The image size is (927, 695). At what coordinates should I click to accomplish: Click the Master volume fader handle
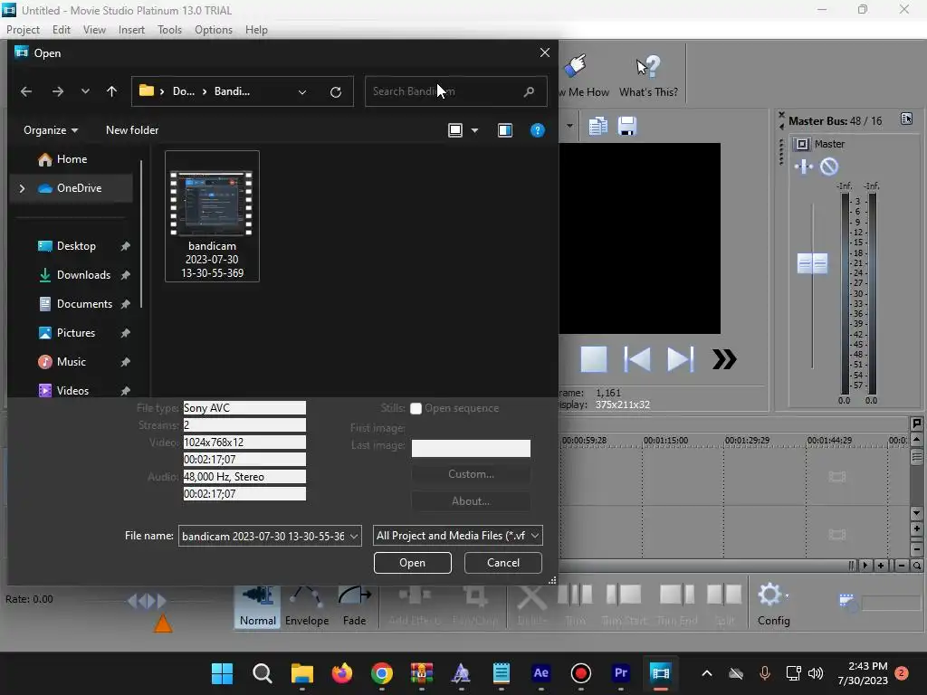coord(812,263)
